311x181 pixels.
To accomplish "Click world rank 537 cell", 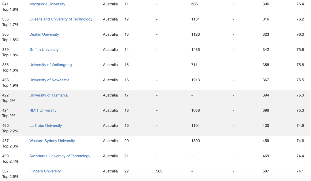I will [x=5, y=171].
